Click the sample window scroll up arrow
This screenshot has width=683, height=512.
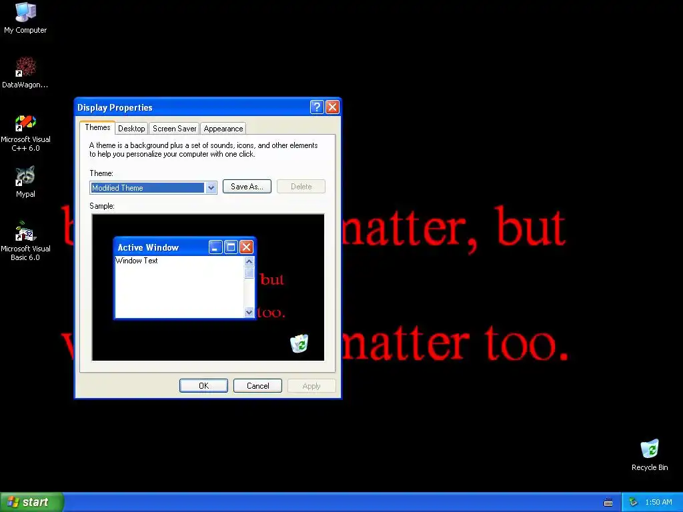pyautogui.click(x=249, y=261)
